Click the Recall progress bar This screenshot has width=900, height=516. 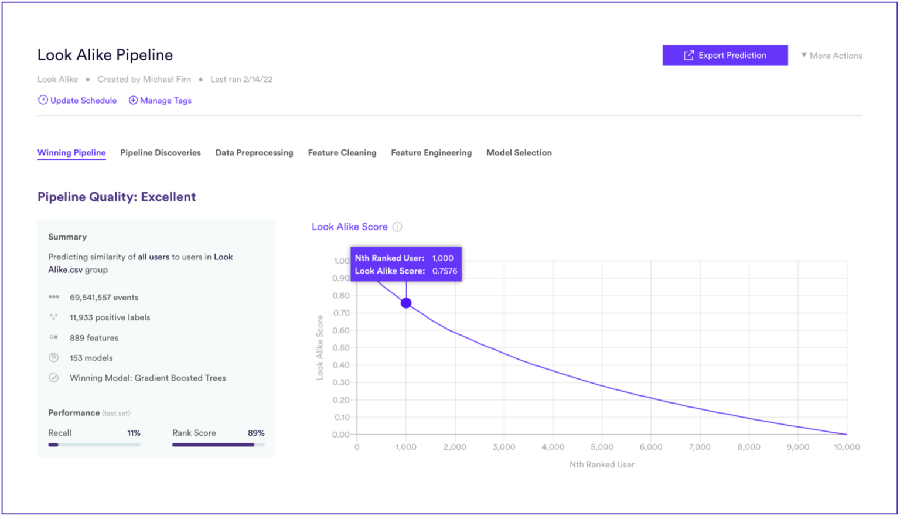94,445
